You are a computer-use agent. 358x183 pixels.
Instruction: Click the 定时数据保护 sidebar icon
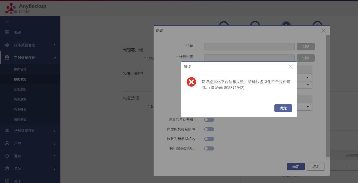[x=7, y=57]
